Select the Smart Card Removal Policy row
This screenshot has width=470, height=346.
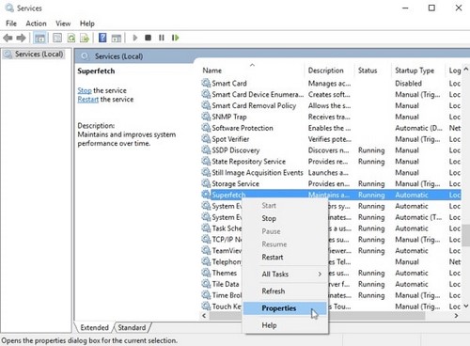point(331,105)
